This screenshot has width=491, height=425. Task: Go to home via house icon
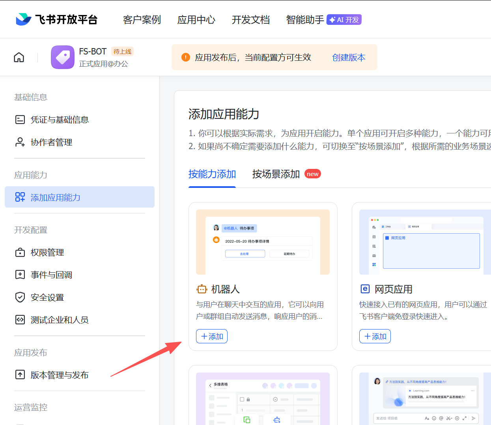point(19,57)
